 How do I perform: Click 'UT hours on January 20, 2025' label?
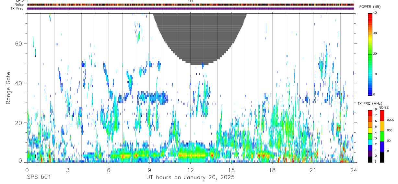[x=190, y=177]
